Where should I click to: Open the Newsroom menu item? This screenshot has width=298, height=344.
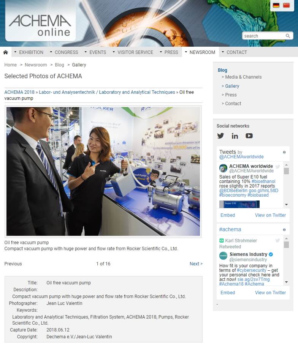[200, 52]
